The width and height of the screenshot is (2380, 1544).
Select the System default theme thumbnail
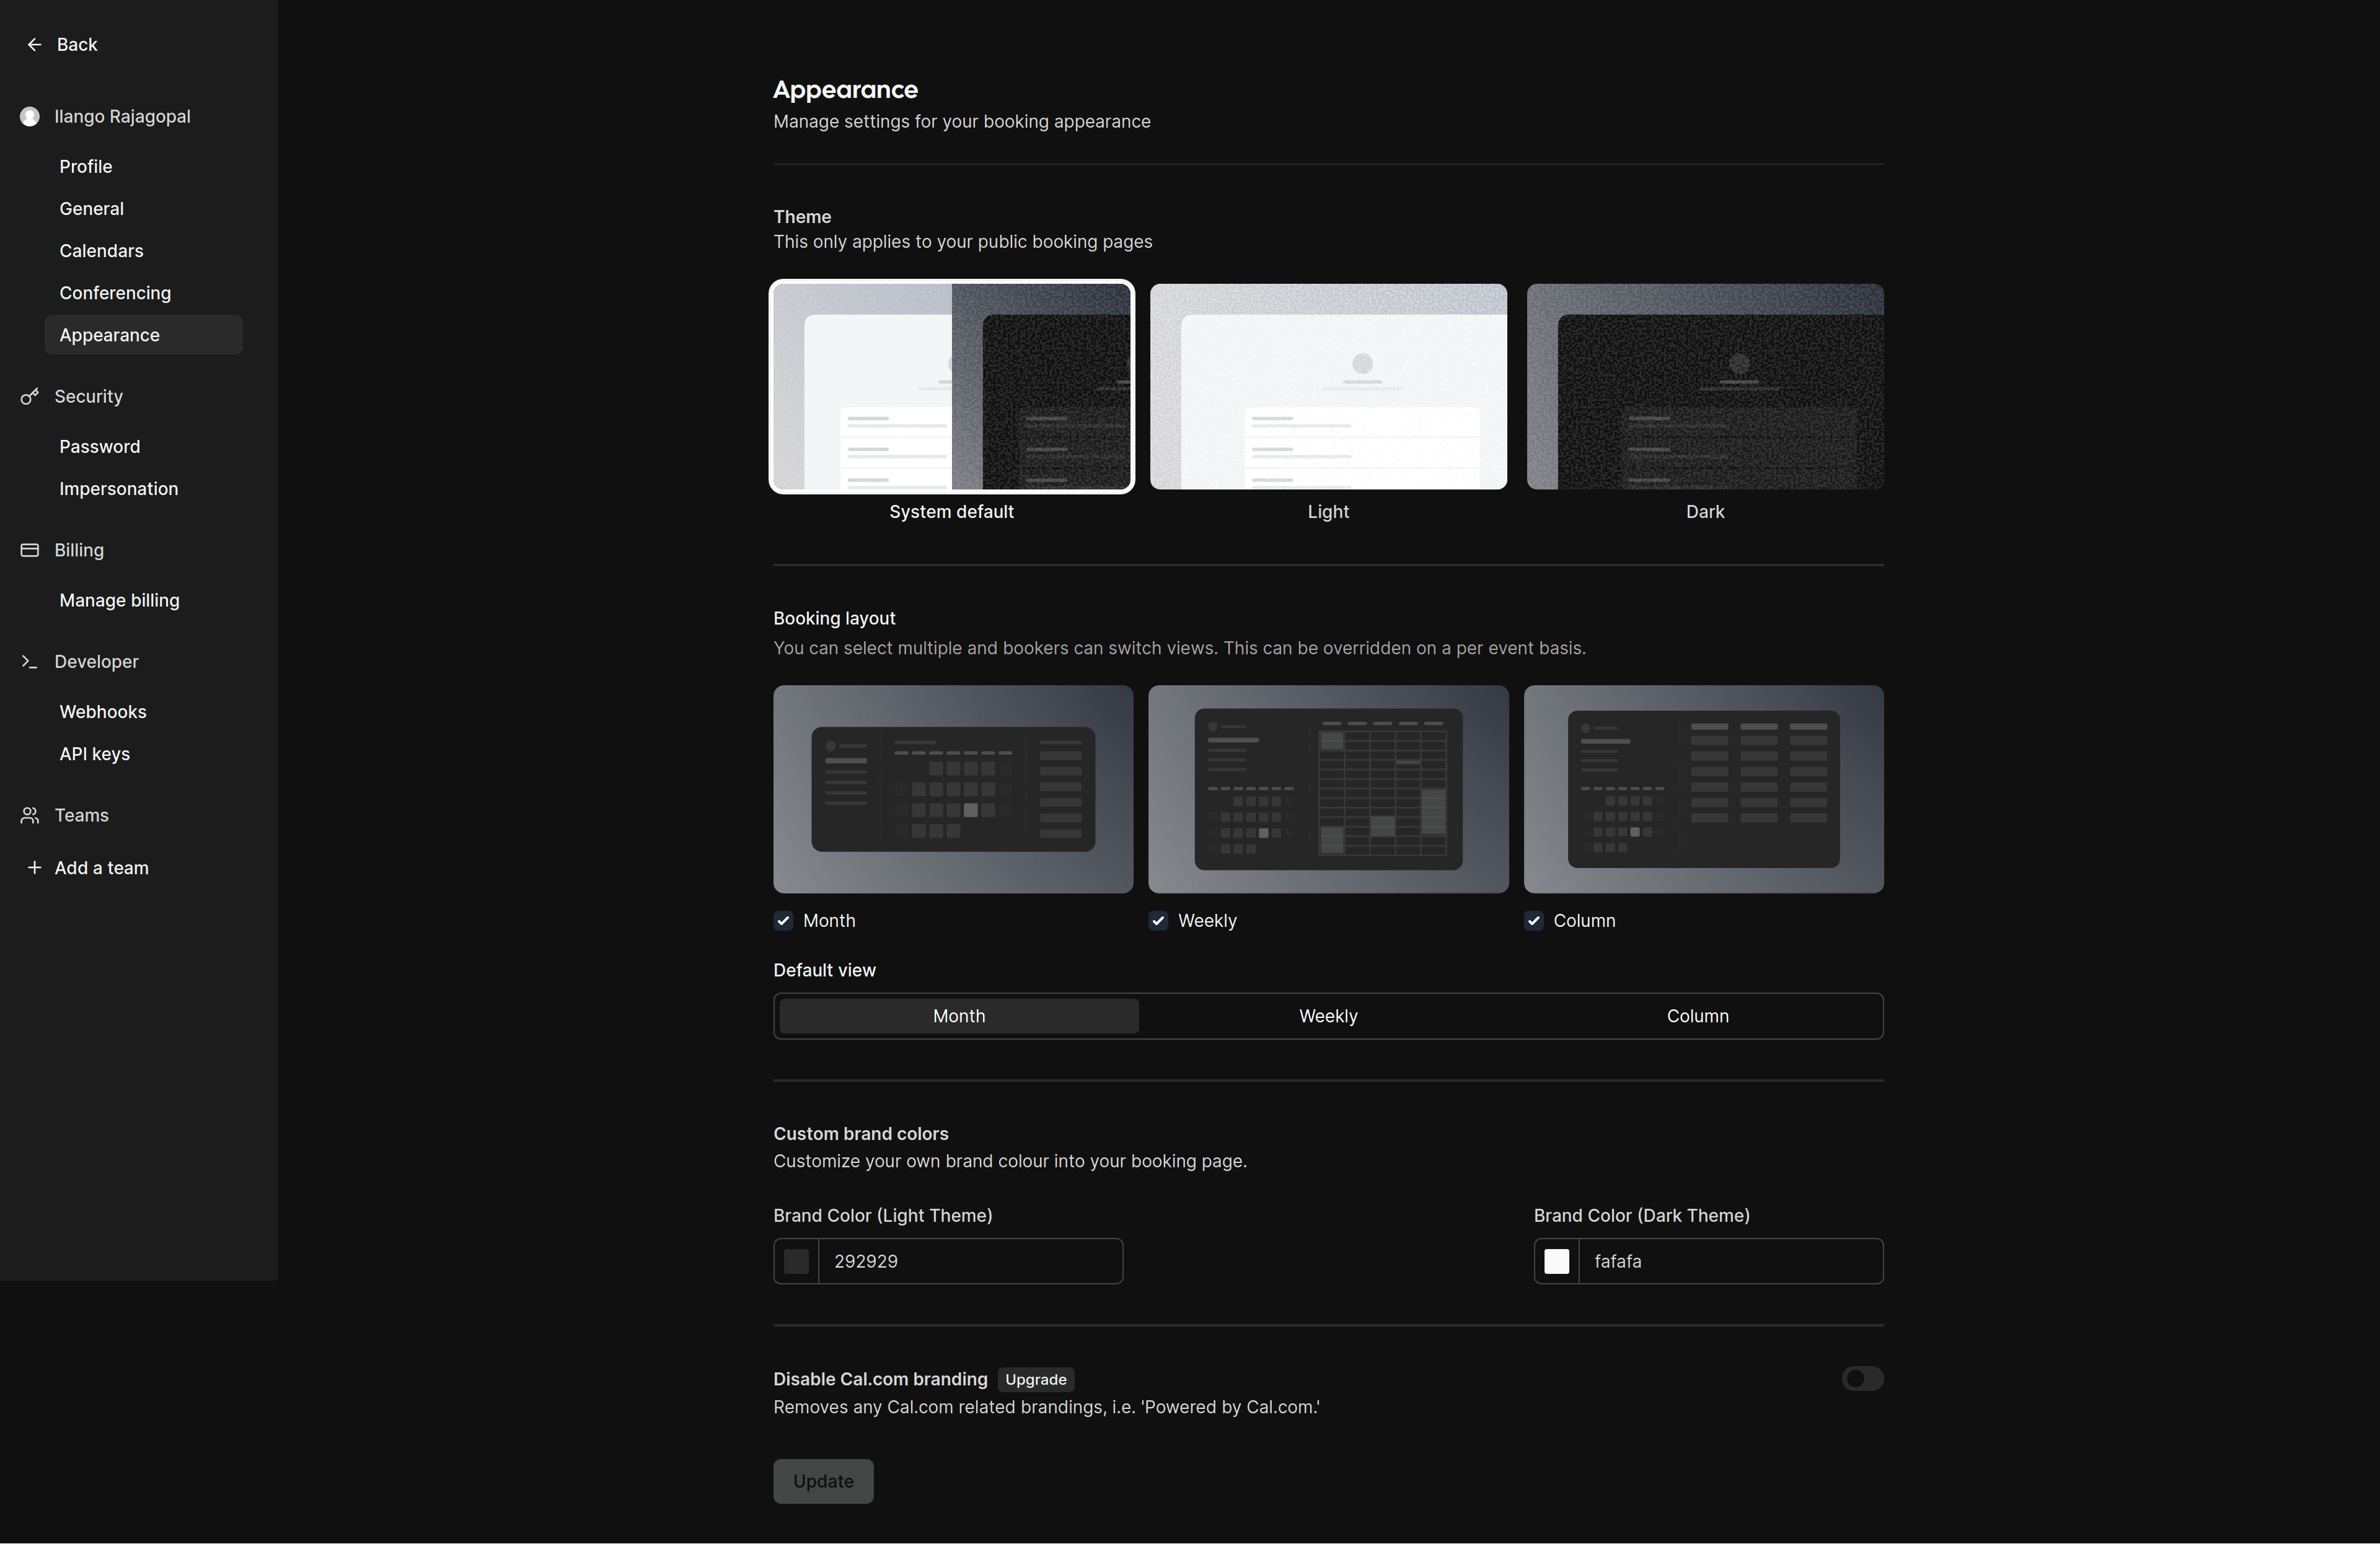[951, 387]
